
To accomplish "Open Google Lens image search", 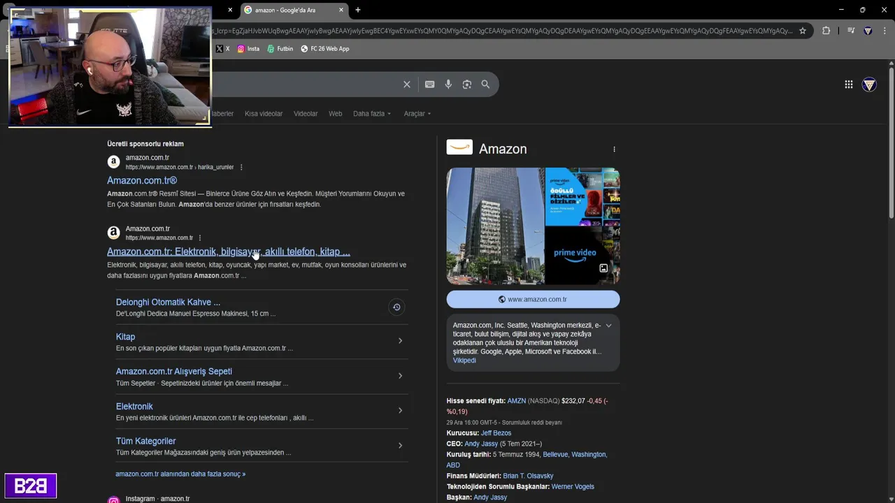I will coord(467,85).
